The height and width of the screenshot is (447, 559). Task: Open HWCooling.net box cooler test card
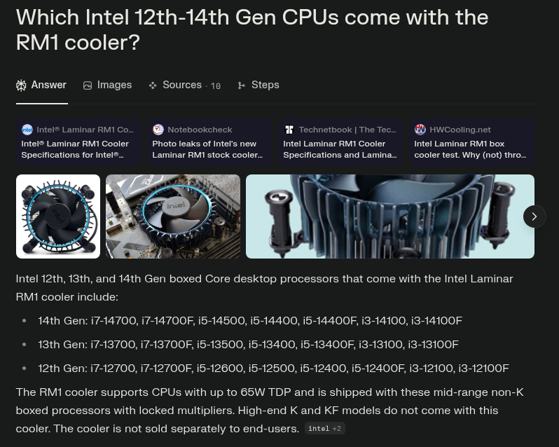(471, 142)
